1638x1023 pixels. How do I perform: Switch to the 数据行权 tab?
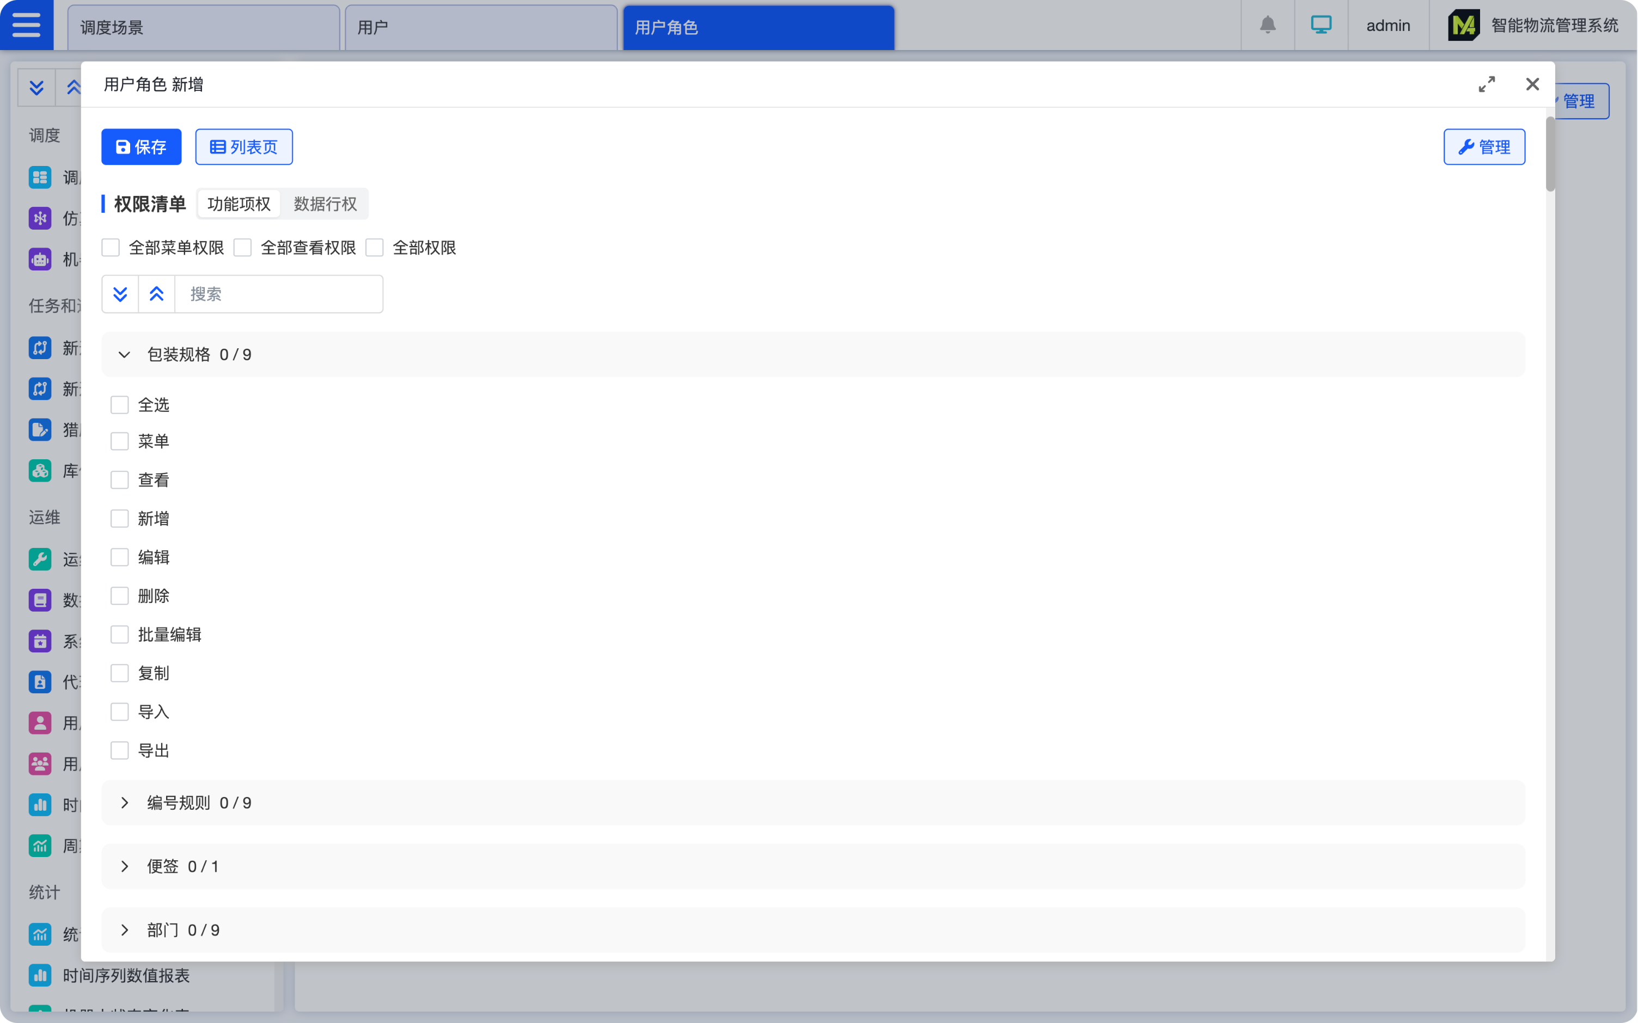click(325, 205)
